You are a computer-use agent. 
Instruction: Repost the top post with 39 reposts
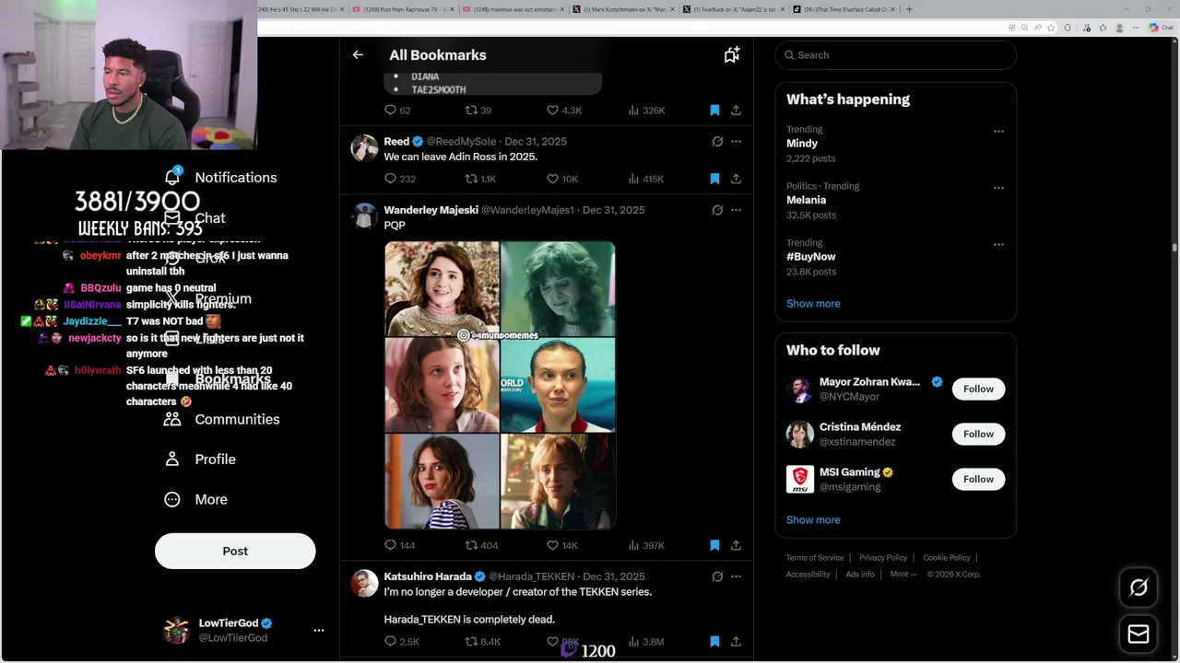point(471,110)
